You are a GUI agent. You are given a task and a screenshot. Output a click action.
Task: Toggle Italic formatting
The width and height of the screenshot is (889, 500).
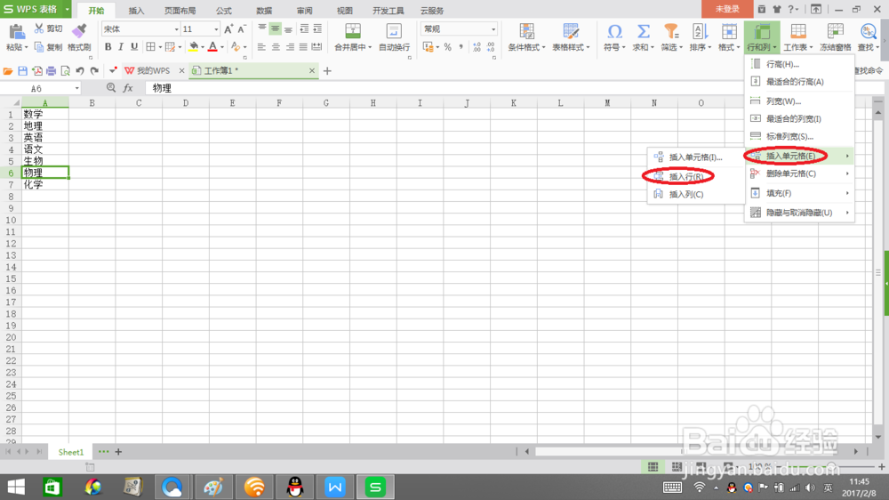[x=121, y=47]
